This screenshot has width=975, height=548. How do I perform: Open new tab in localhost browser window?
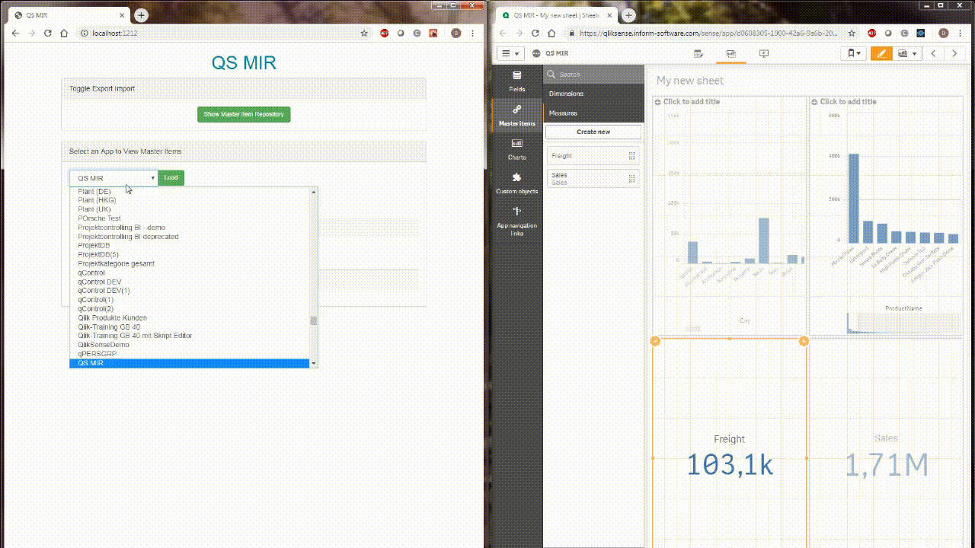pos(141,14)
